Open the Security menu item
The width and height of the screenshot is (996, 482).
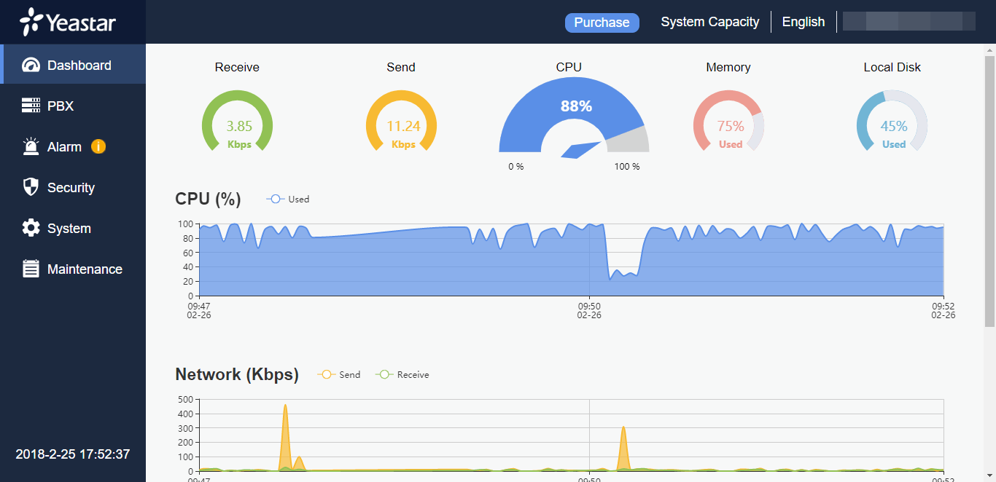coord(73,187)
